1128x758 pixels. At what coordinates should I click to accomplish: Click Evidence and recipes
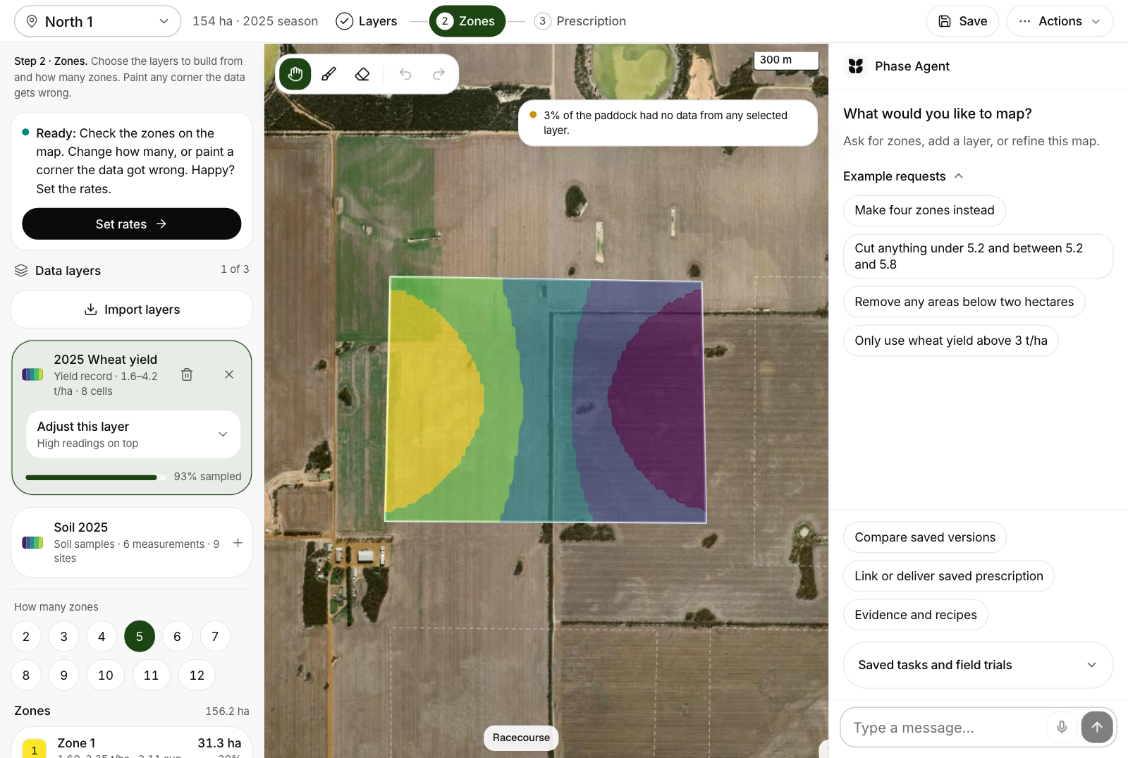[915, 615]
